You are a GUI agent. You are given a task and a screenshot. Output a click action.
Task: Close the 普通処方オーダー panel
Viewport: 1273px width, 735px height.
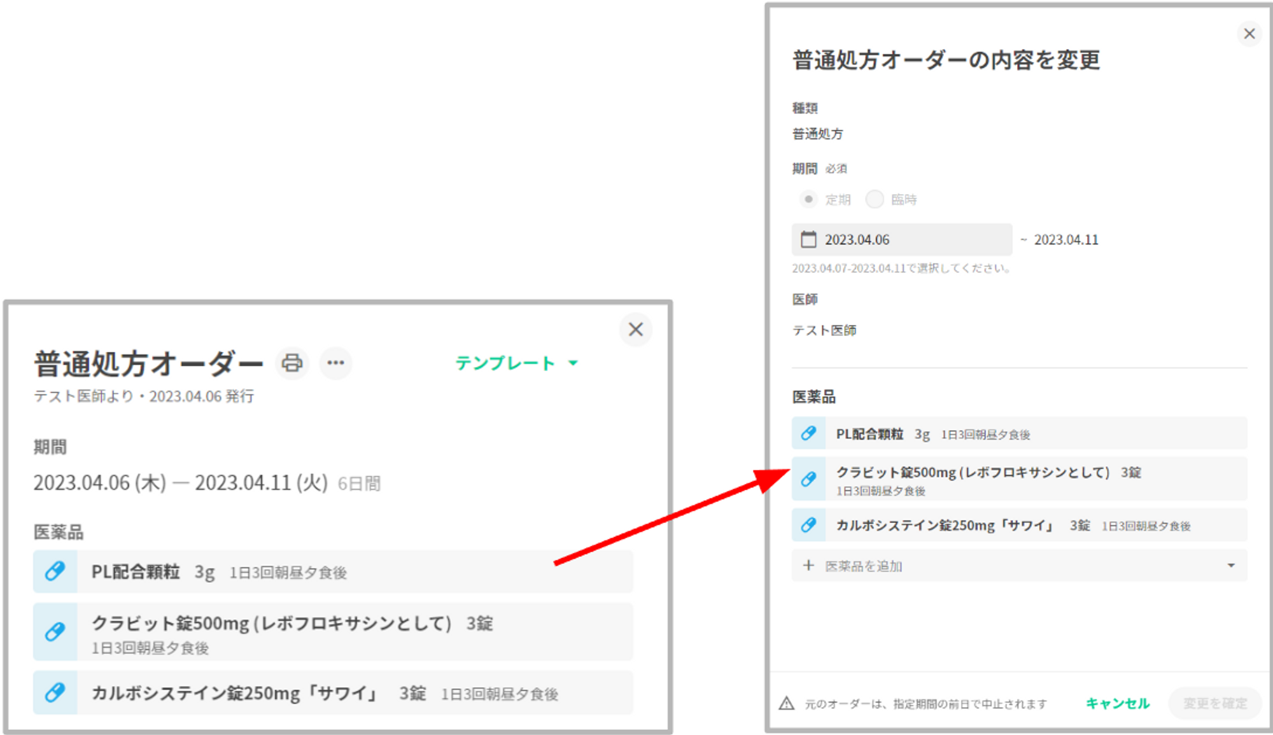[635, 330]
